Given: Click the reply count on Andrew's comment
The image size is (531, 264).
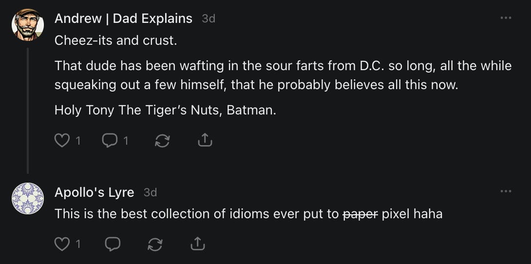Looking at the screenshot, I should click(x=126, y=141).
